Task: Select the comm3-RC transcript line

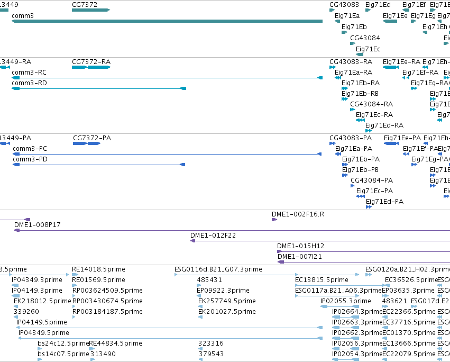Action: point(167,78)
